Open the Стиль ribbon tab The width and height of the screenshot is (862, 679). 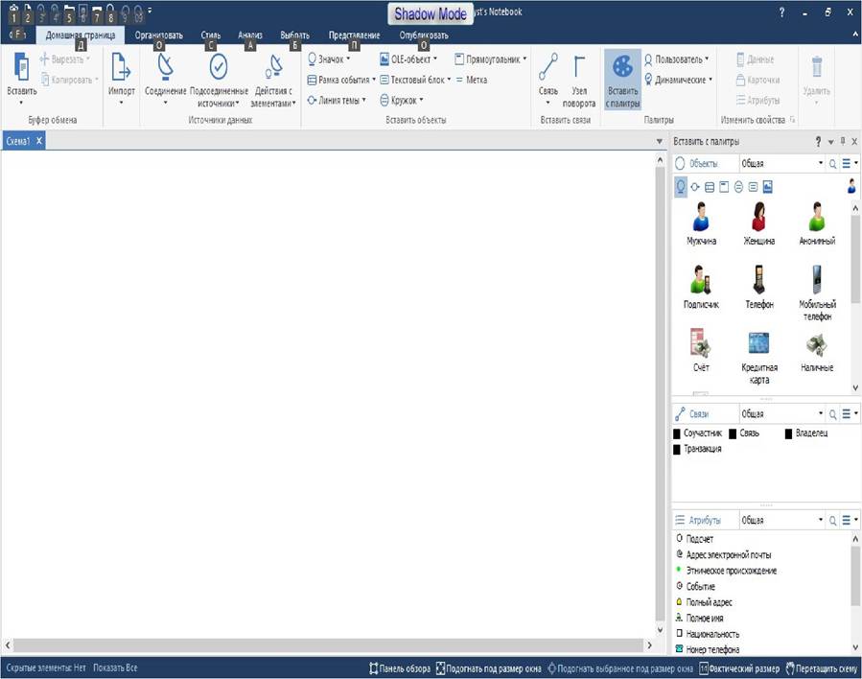[x=211, y=35]
